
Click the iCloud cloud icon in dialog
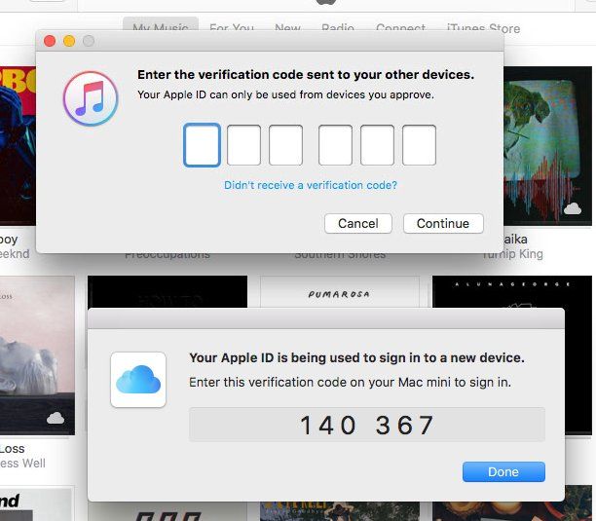[138, 380]
